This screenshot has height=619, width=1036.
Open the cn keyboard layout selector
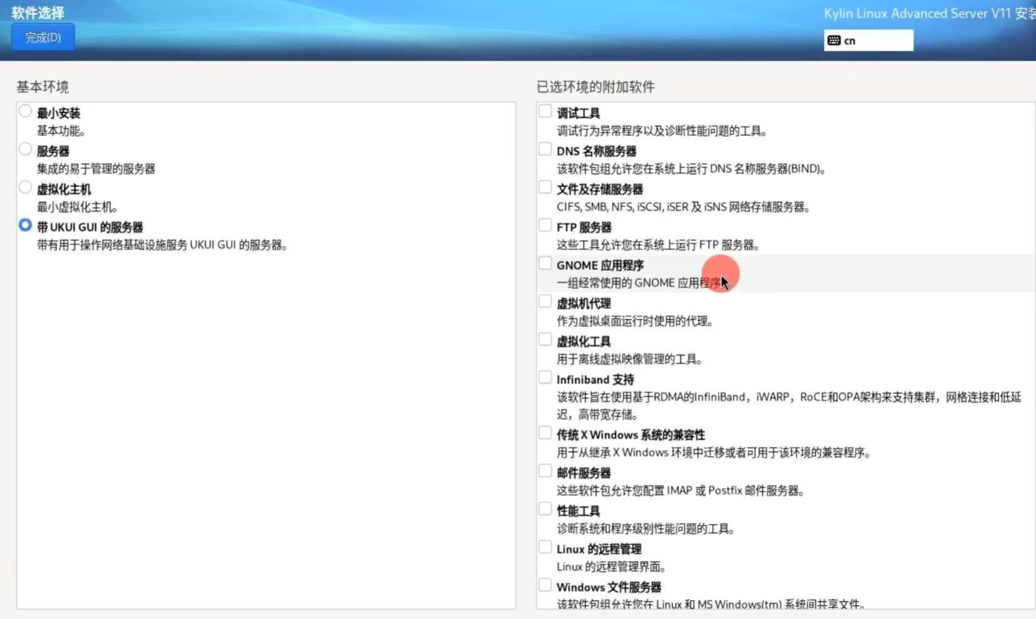868,41
